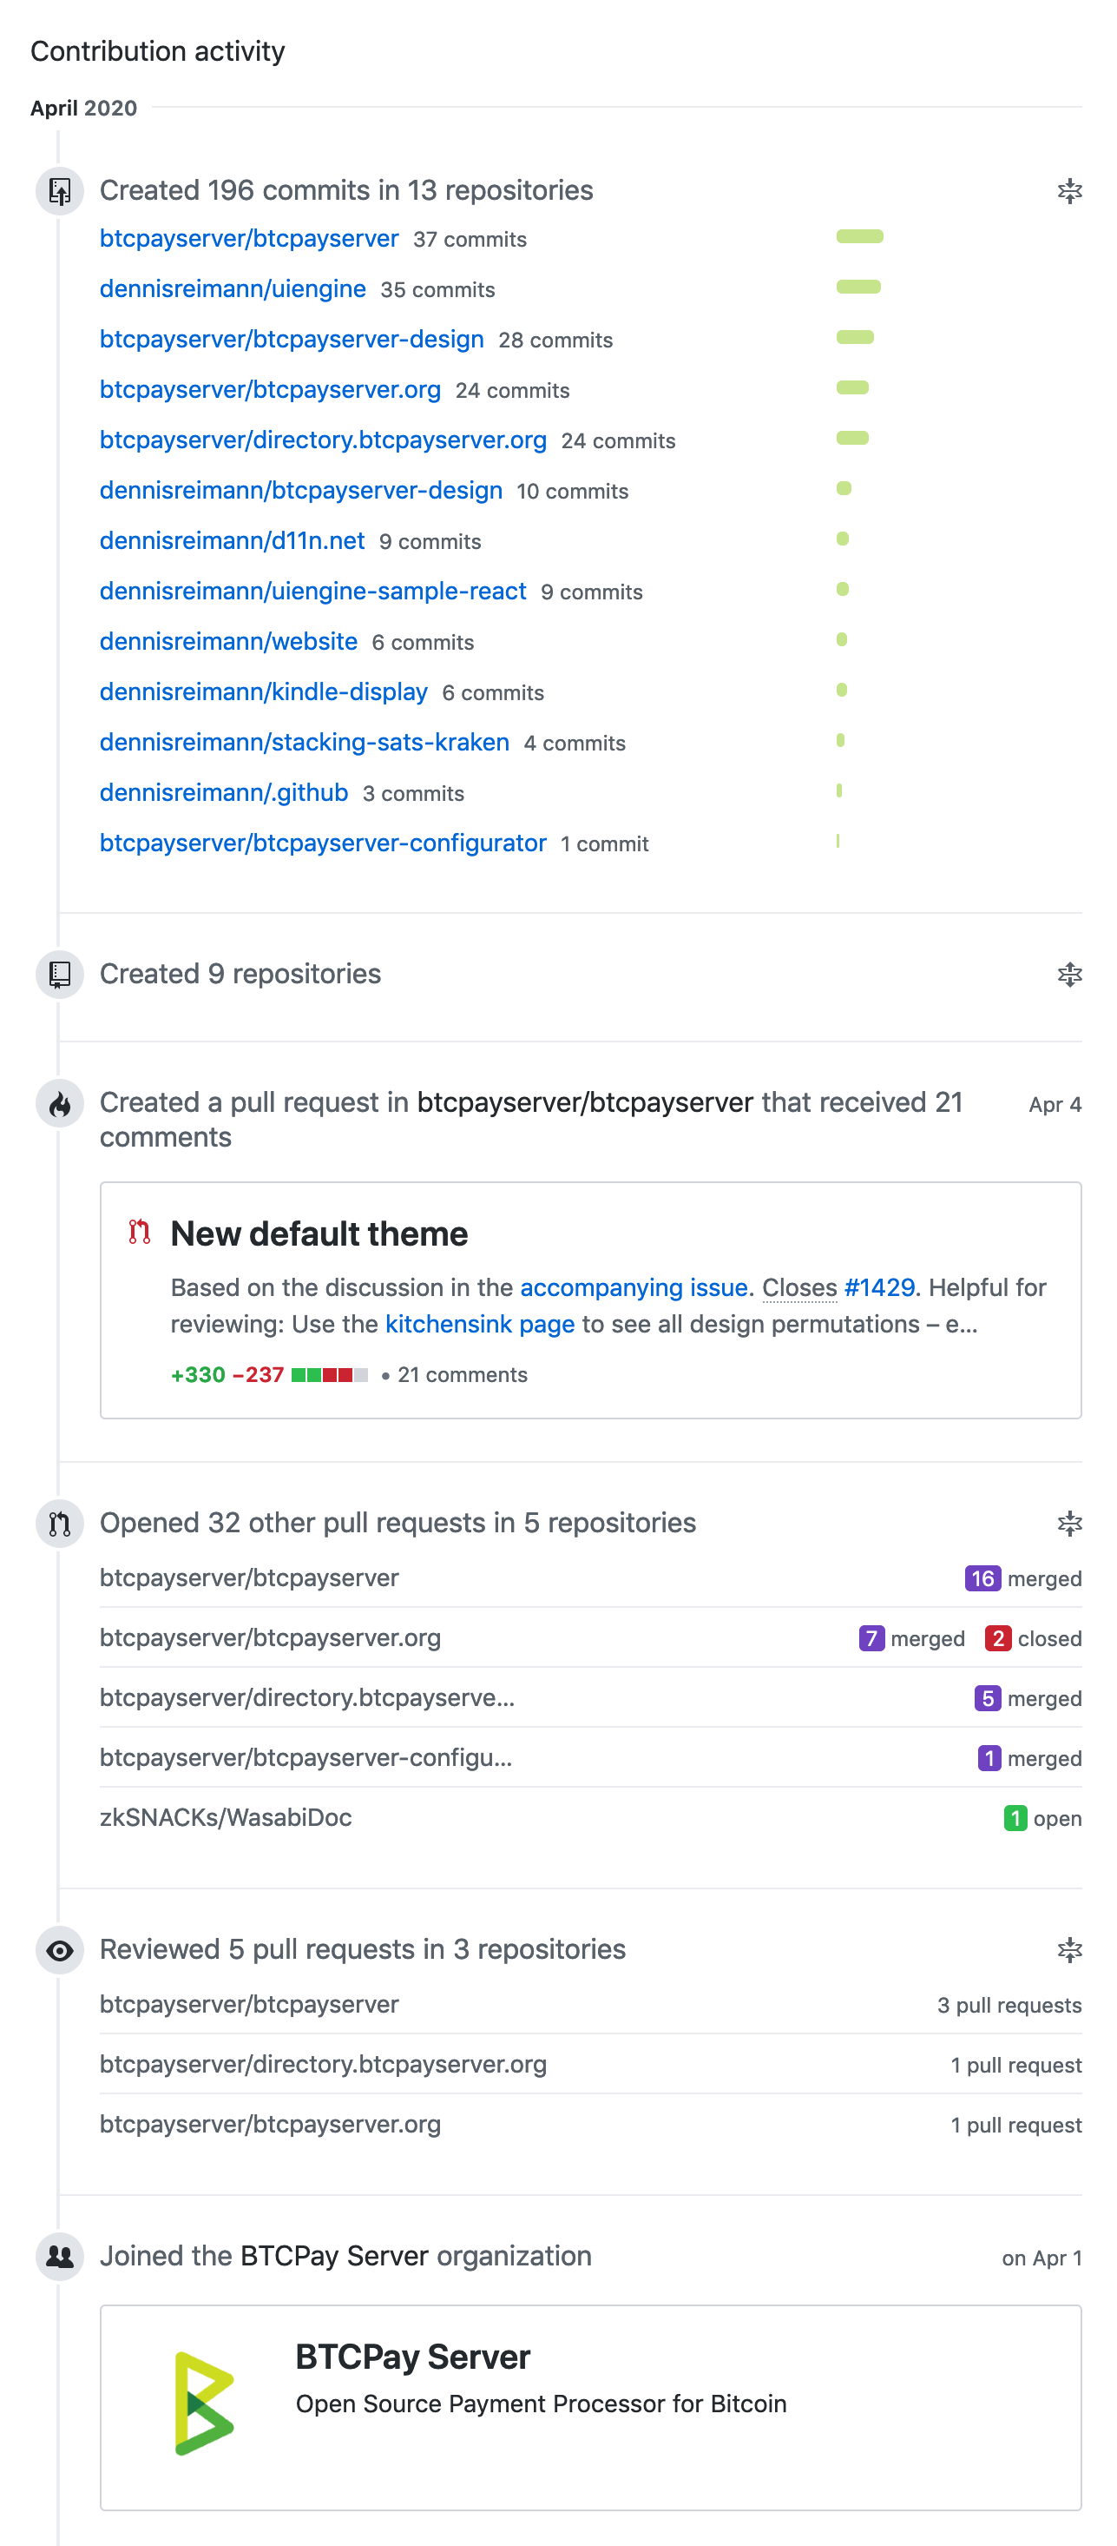
Task: Open dennisreimann/stacking-sats-kraken link
Action: tap(304, 742)
